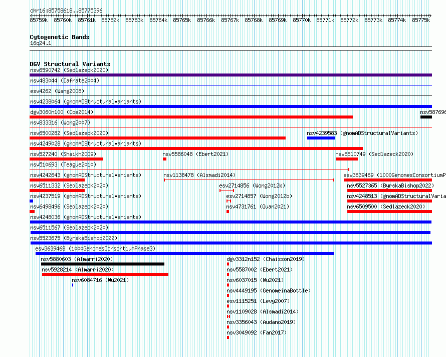The width and height of the screenshot is (446, 357).
Task: Click the chr16:85758618..85775396 region label
Action: [x=66, y=10]
